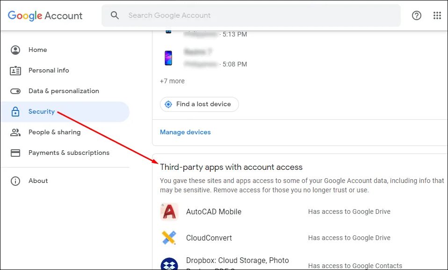448x270 pixels.
Task: Go to Home in the sidebar
Action: click(37, 50)
